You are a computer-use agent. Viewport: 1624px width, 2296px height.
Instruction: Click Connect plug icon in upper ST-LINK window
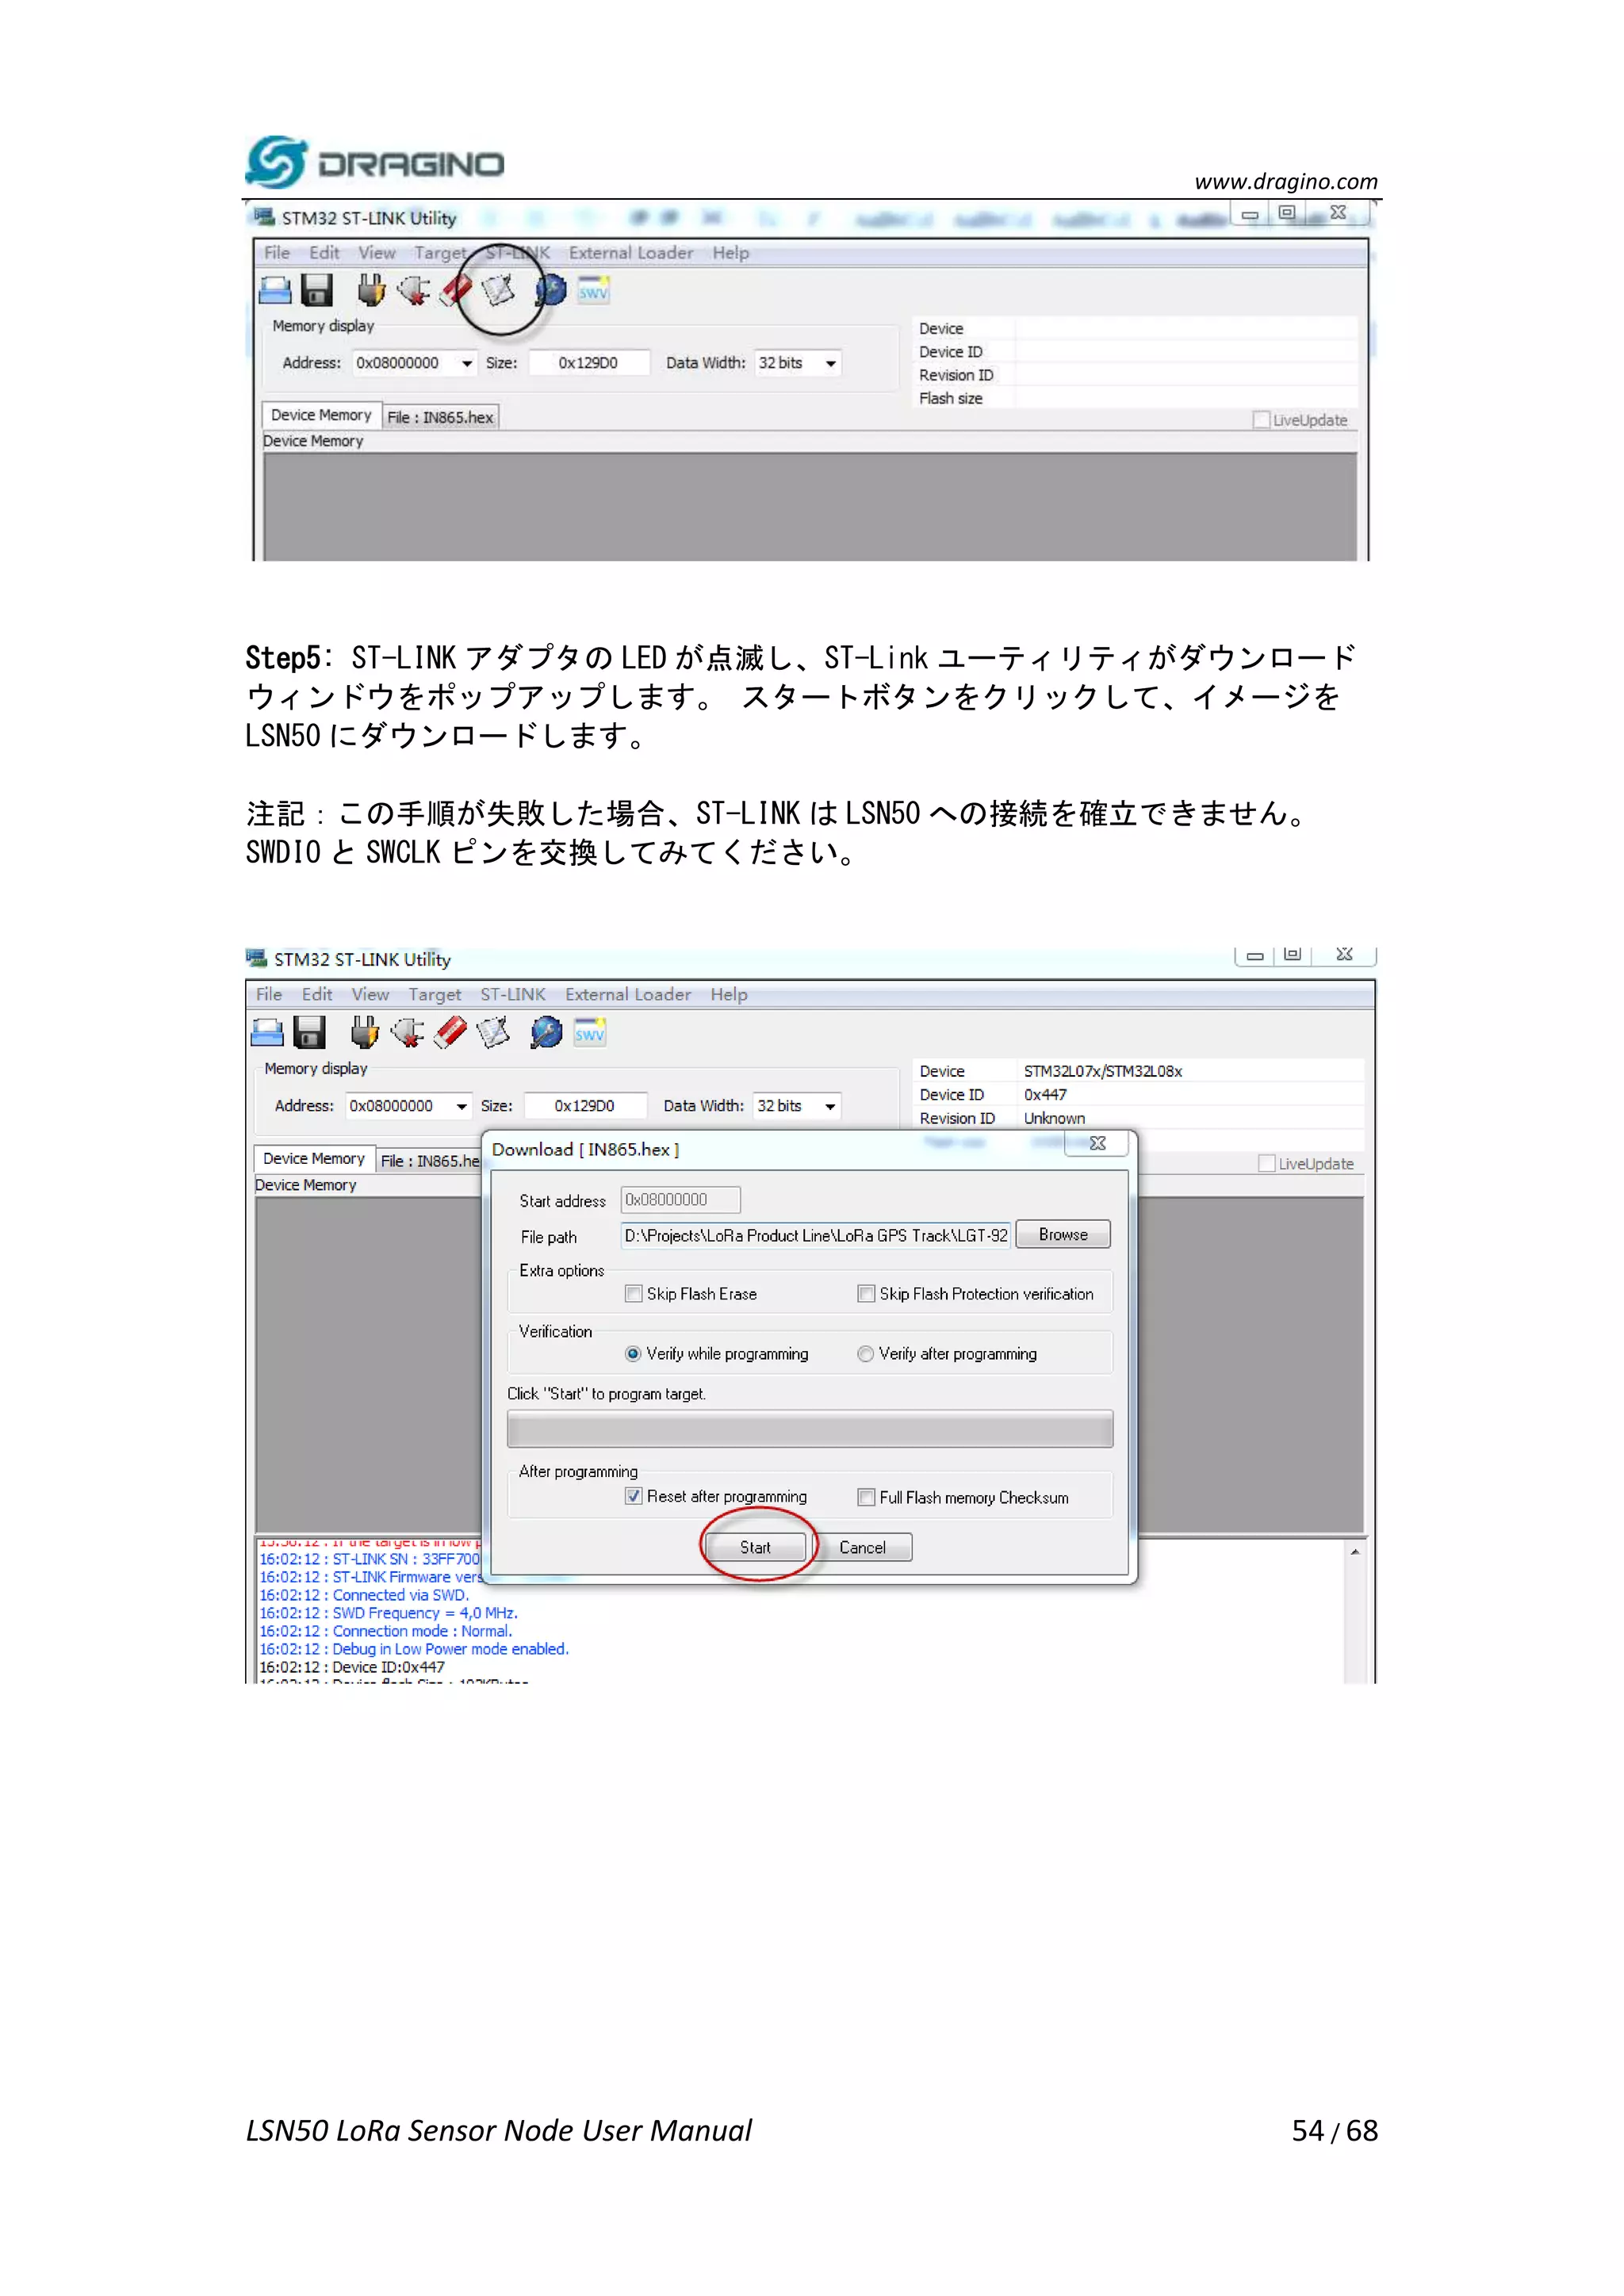click(371, 290)
